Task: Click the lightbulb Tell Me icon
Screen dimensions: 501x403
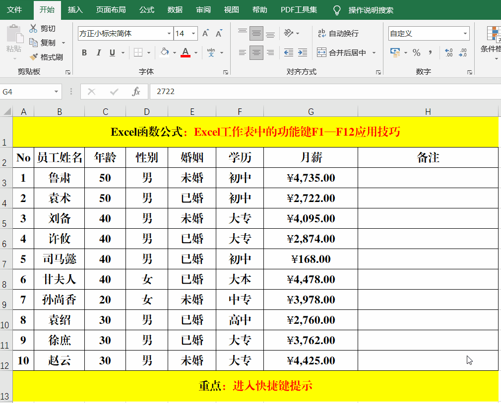Action: (337, 10)
